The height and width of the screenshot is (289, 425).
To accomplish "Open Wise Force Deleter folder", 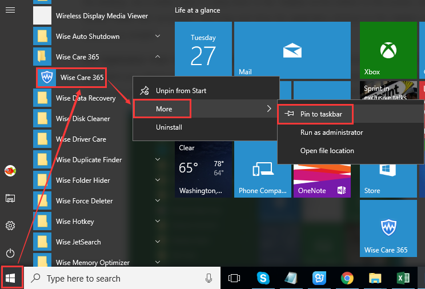I will pyautogui.click(x=98, y=201).
